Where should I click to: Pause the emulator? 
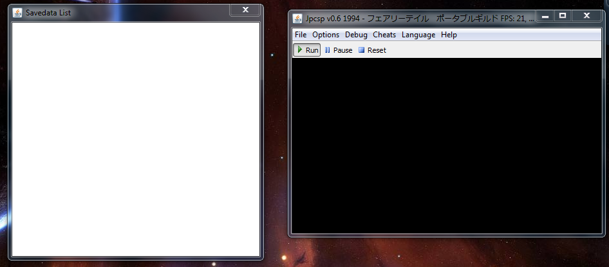[x=339, y=50]
